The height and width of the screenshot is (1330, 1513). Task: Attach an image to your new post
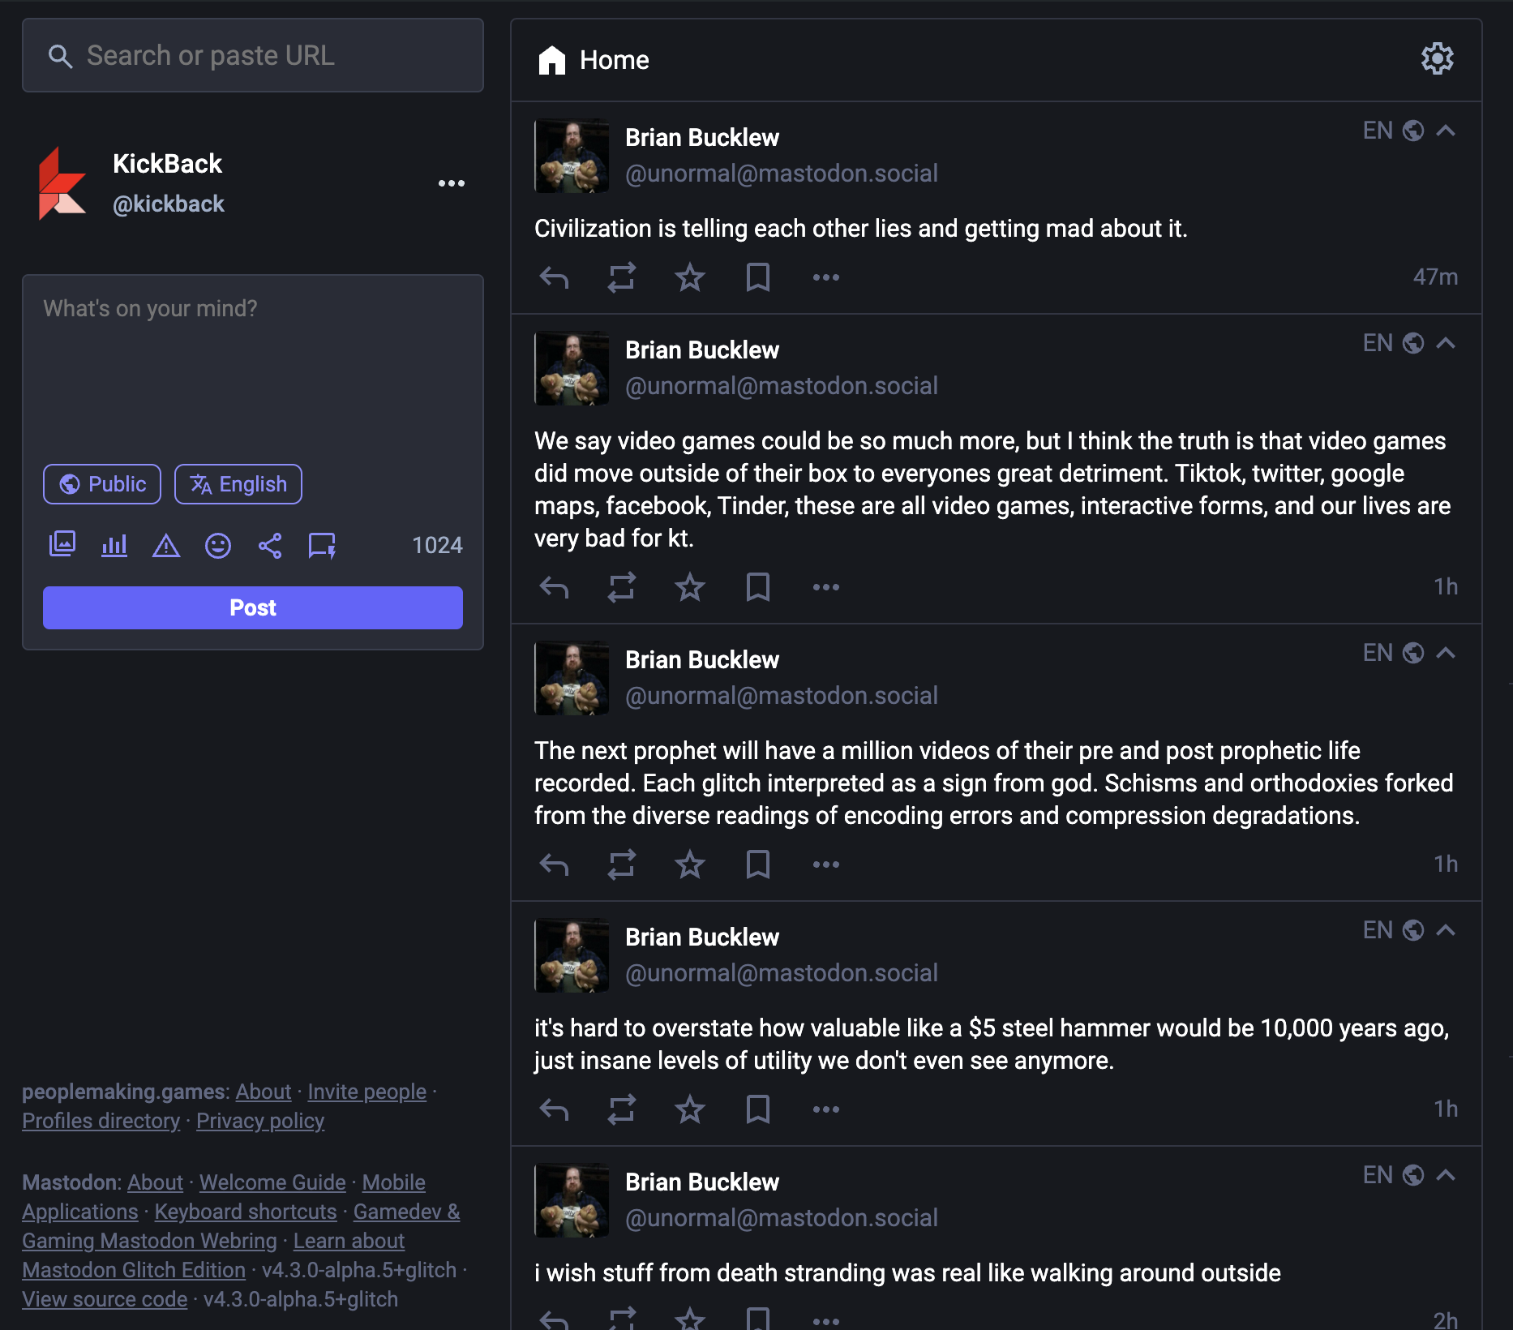tap(62, 545)
